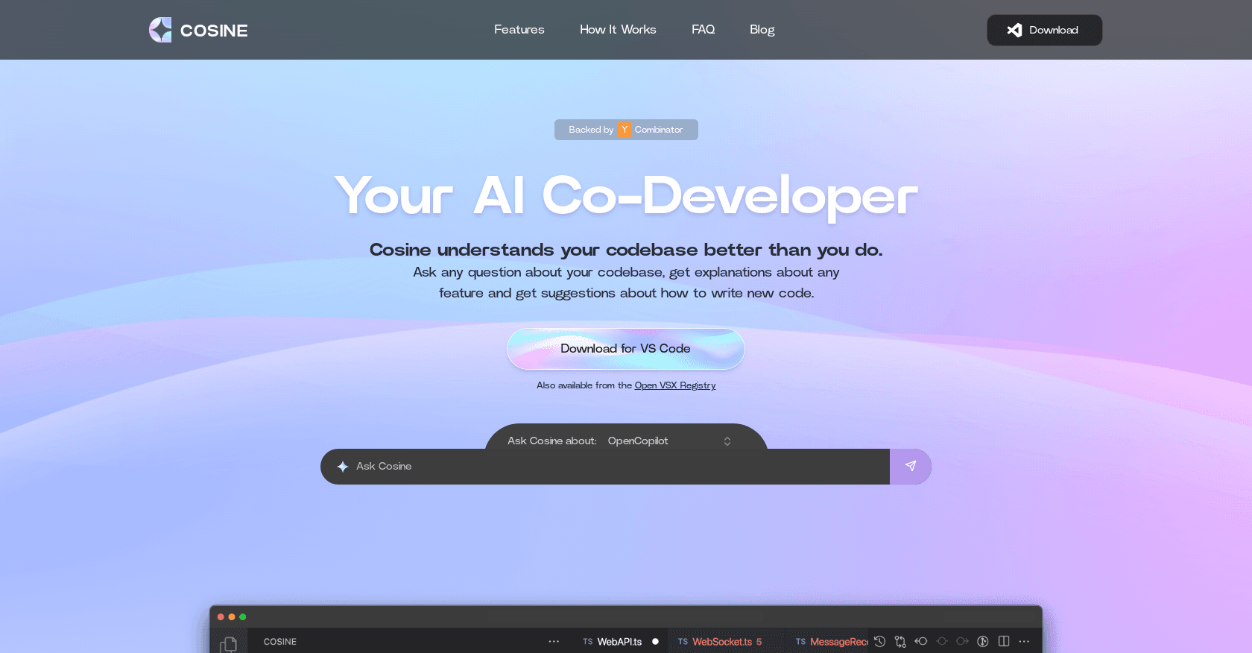Click the Cosine logo icon

pyautogui.click(x=160, y=30)
